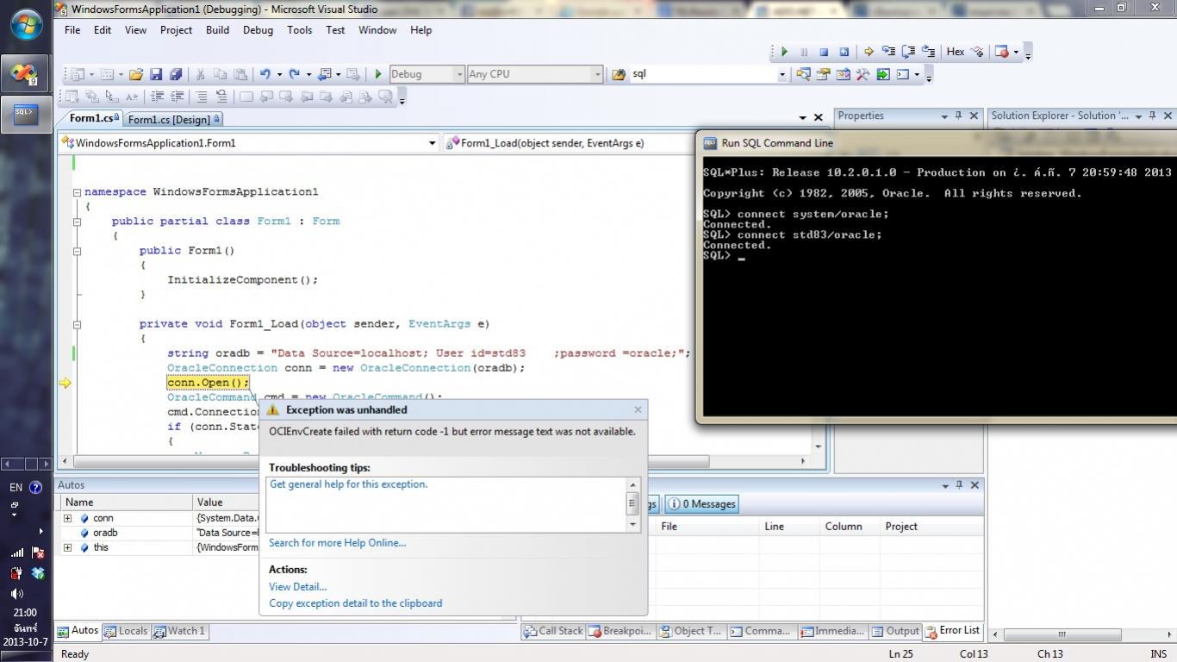Break All using the pause icon
The image size is (1177, 662).
(804, 52)
